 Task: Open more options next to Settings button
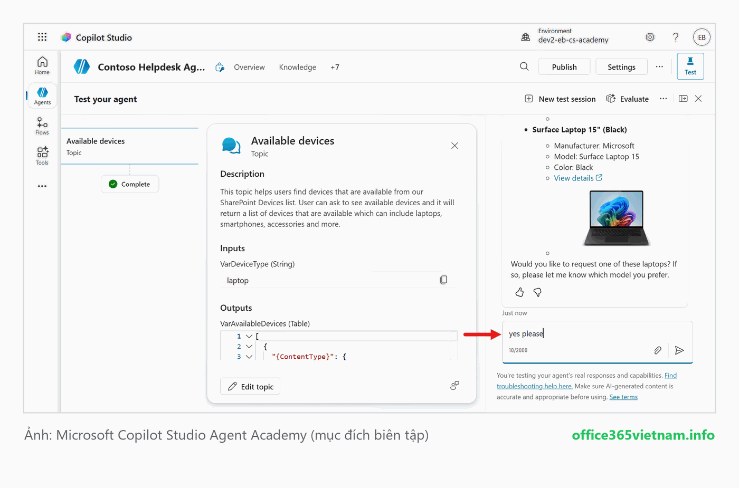pos(659,66)
